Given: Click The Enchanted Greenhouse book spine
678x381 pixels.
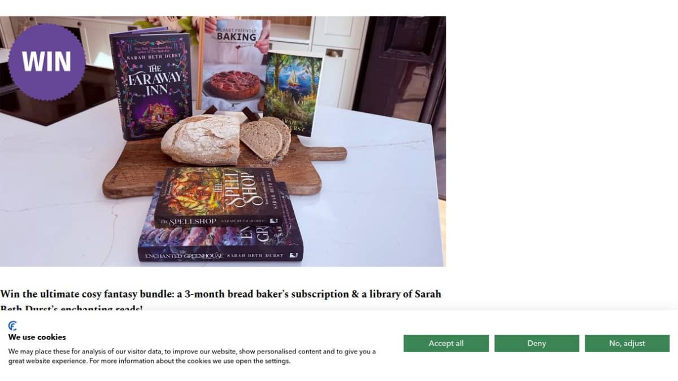Looking at the screenshot, I should [220, 256].
